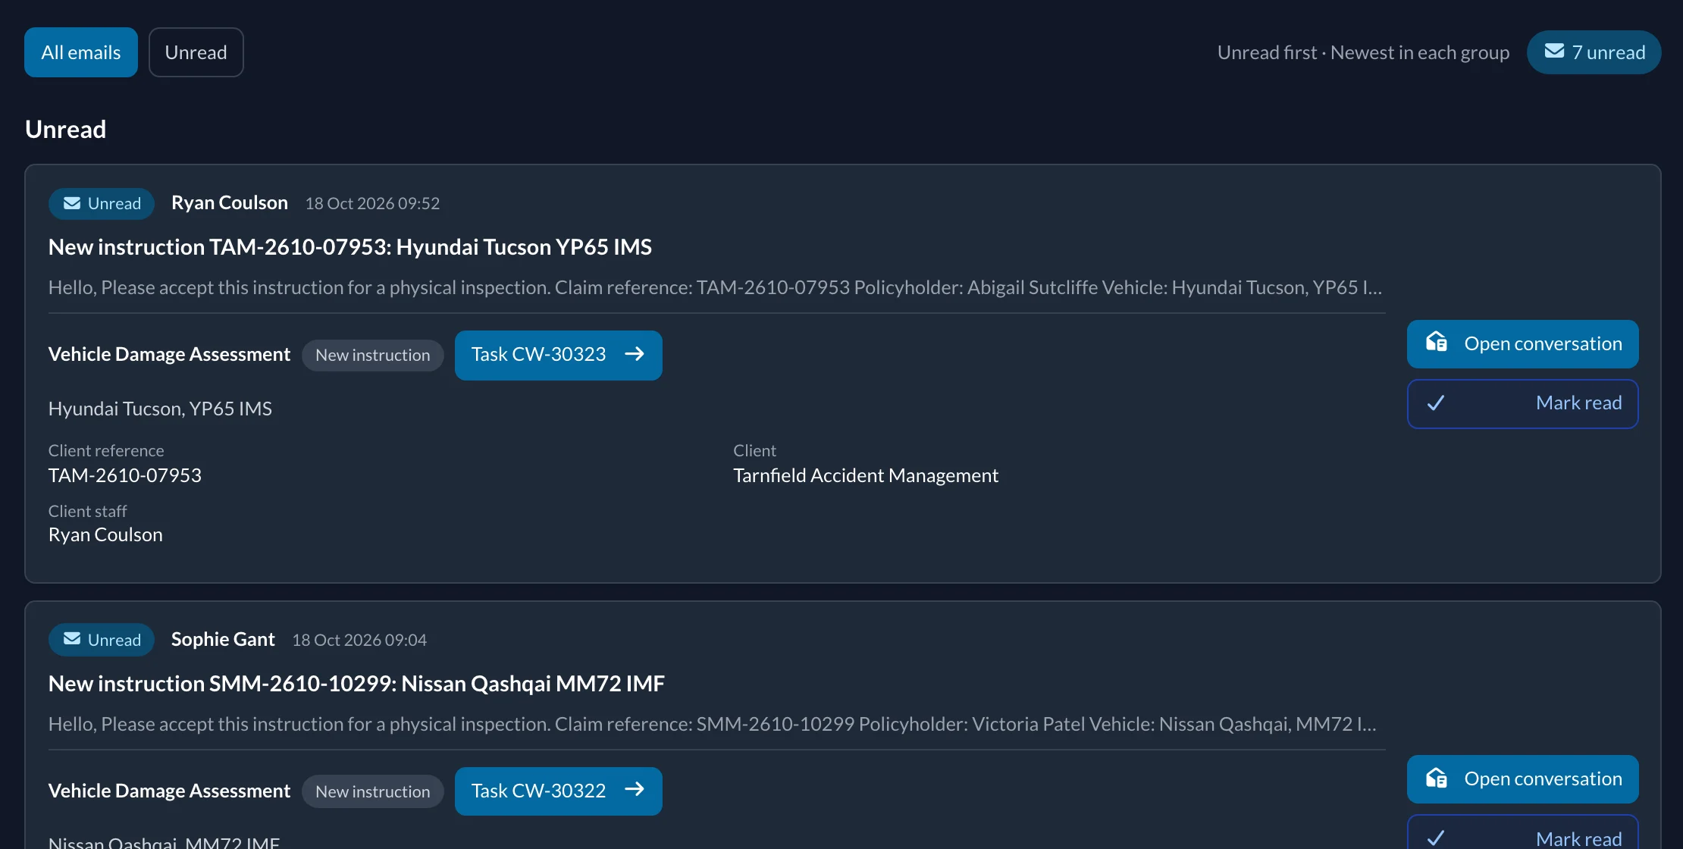Click subject New instruction SMM-2610-10299: Nissan Qashqai
The height and width of the screenshot is (849, 1683).
356,684
